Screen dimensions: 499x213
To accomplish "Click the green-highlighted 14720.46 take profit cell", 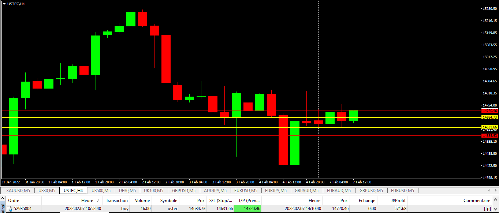I will pos(248,209).
